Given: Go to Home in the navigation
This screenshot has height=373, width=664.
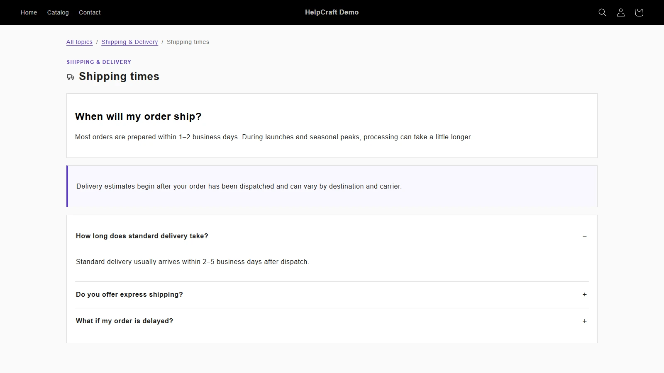Looking at the screenshot, I should [x=29, y=12].
